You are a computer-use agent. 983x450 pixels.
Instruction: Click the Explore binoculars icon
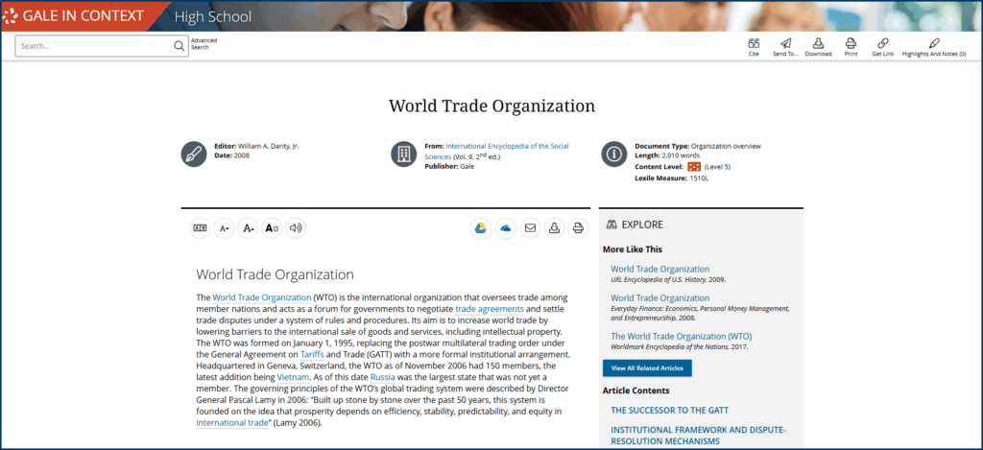tap(612, 225)
